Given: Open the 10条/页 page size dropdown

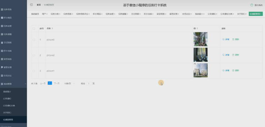Looking at the screenshot, I should 69,84.
